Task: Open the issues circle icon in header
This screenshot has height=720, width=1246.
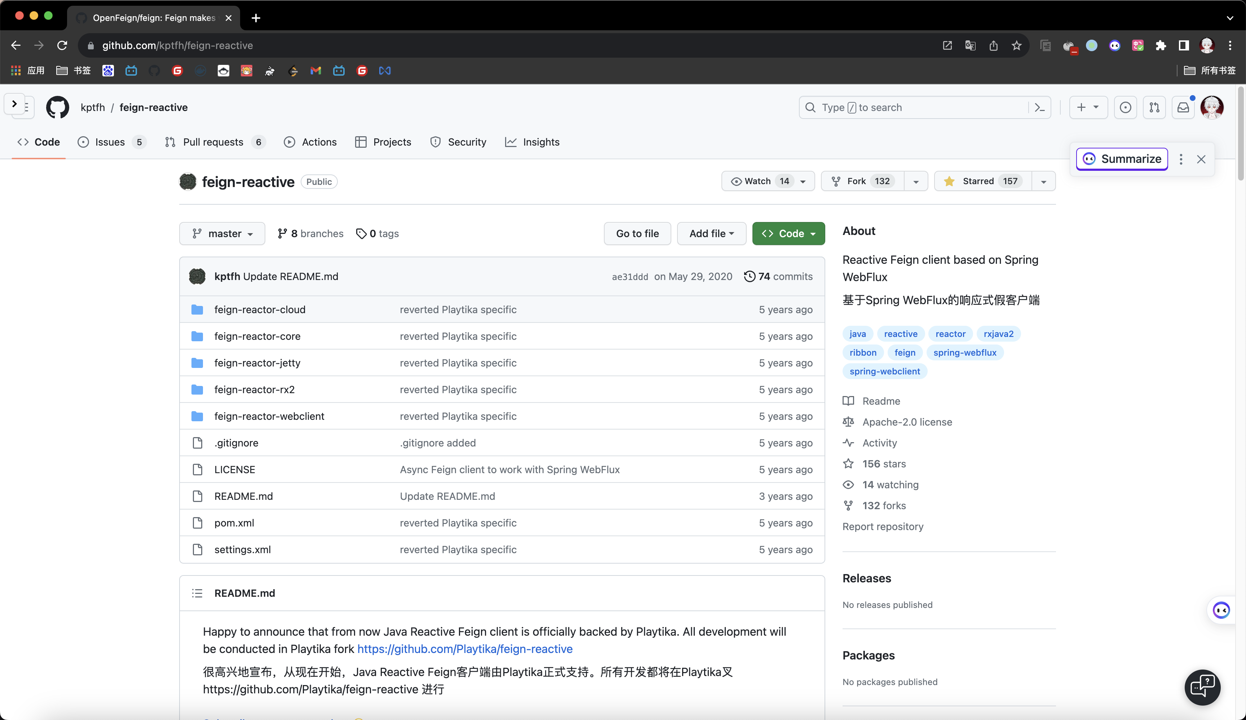Action: tap(1125, 107)
